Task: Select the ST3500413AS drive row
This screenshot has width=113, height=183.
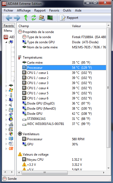Action: [64, 119]
